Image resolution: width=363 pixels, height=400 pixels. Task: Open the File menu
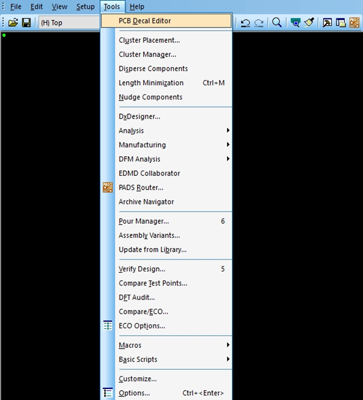pos(15,6)
